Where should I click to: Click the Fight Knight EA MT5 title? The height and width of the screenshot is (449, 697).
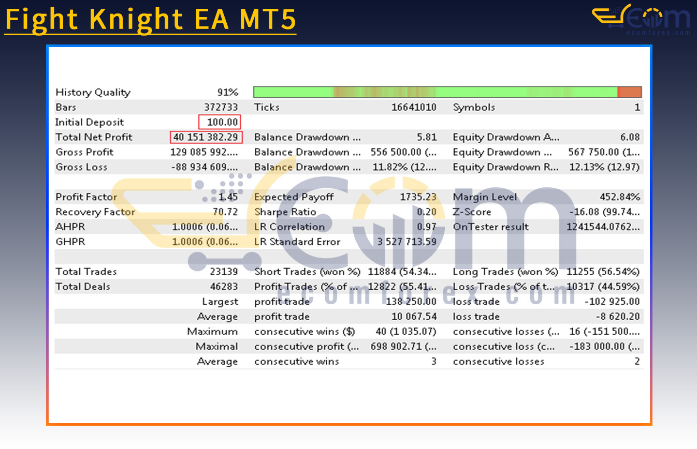tap(150, 20)
